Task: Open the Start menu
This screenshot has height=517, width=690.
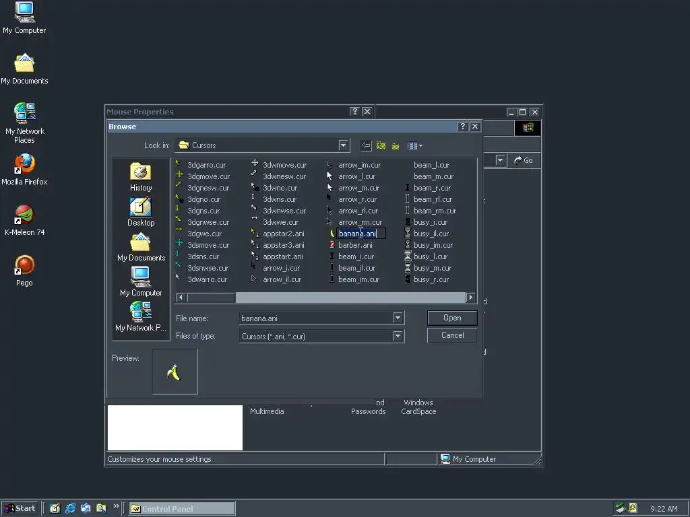Action: 20,509
